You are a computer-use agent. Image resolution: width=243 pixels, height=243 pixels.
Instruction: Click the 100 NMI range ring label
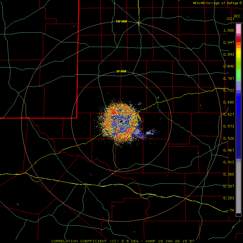pos(121,21)
